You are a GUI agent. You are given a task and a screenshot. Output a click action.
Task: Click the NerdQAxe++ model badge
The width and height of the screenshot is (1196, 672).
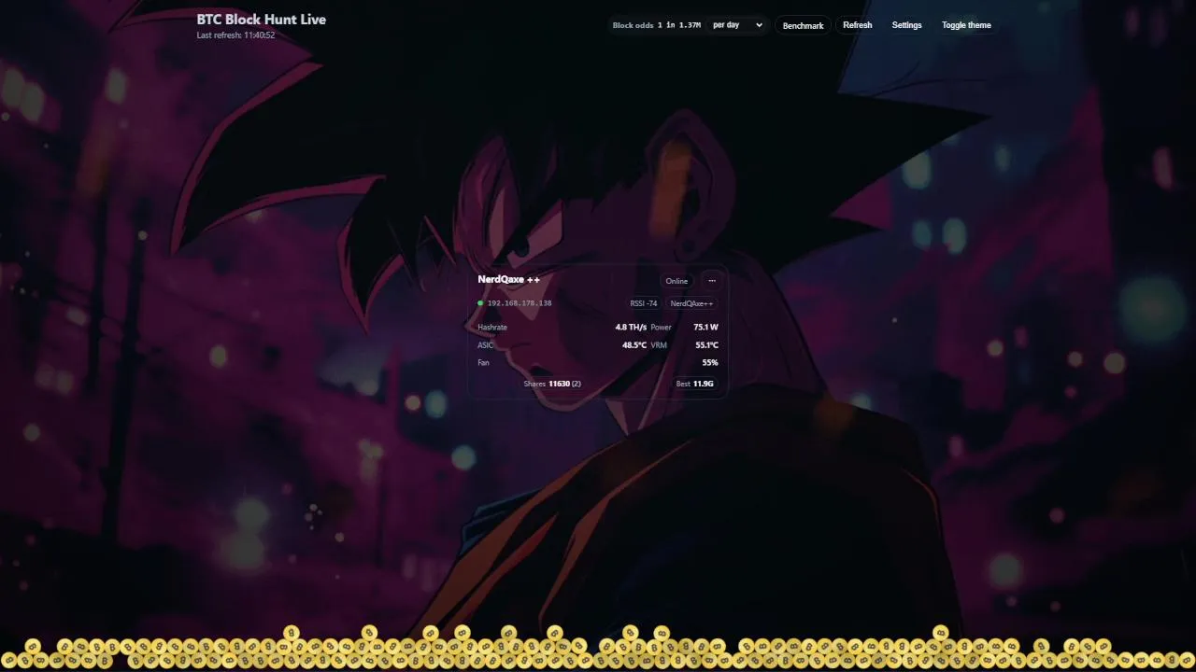click(691, 303)
